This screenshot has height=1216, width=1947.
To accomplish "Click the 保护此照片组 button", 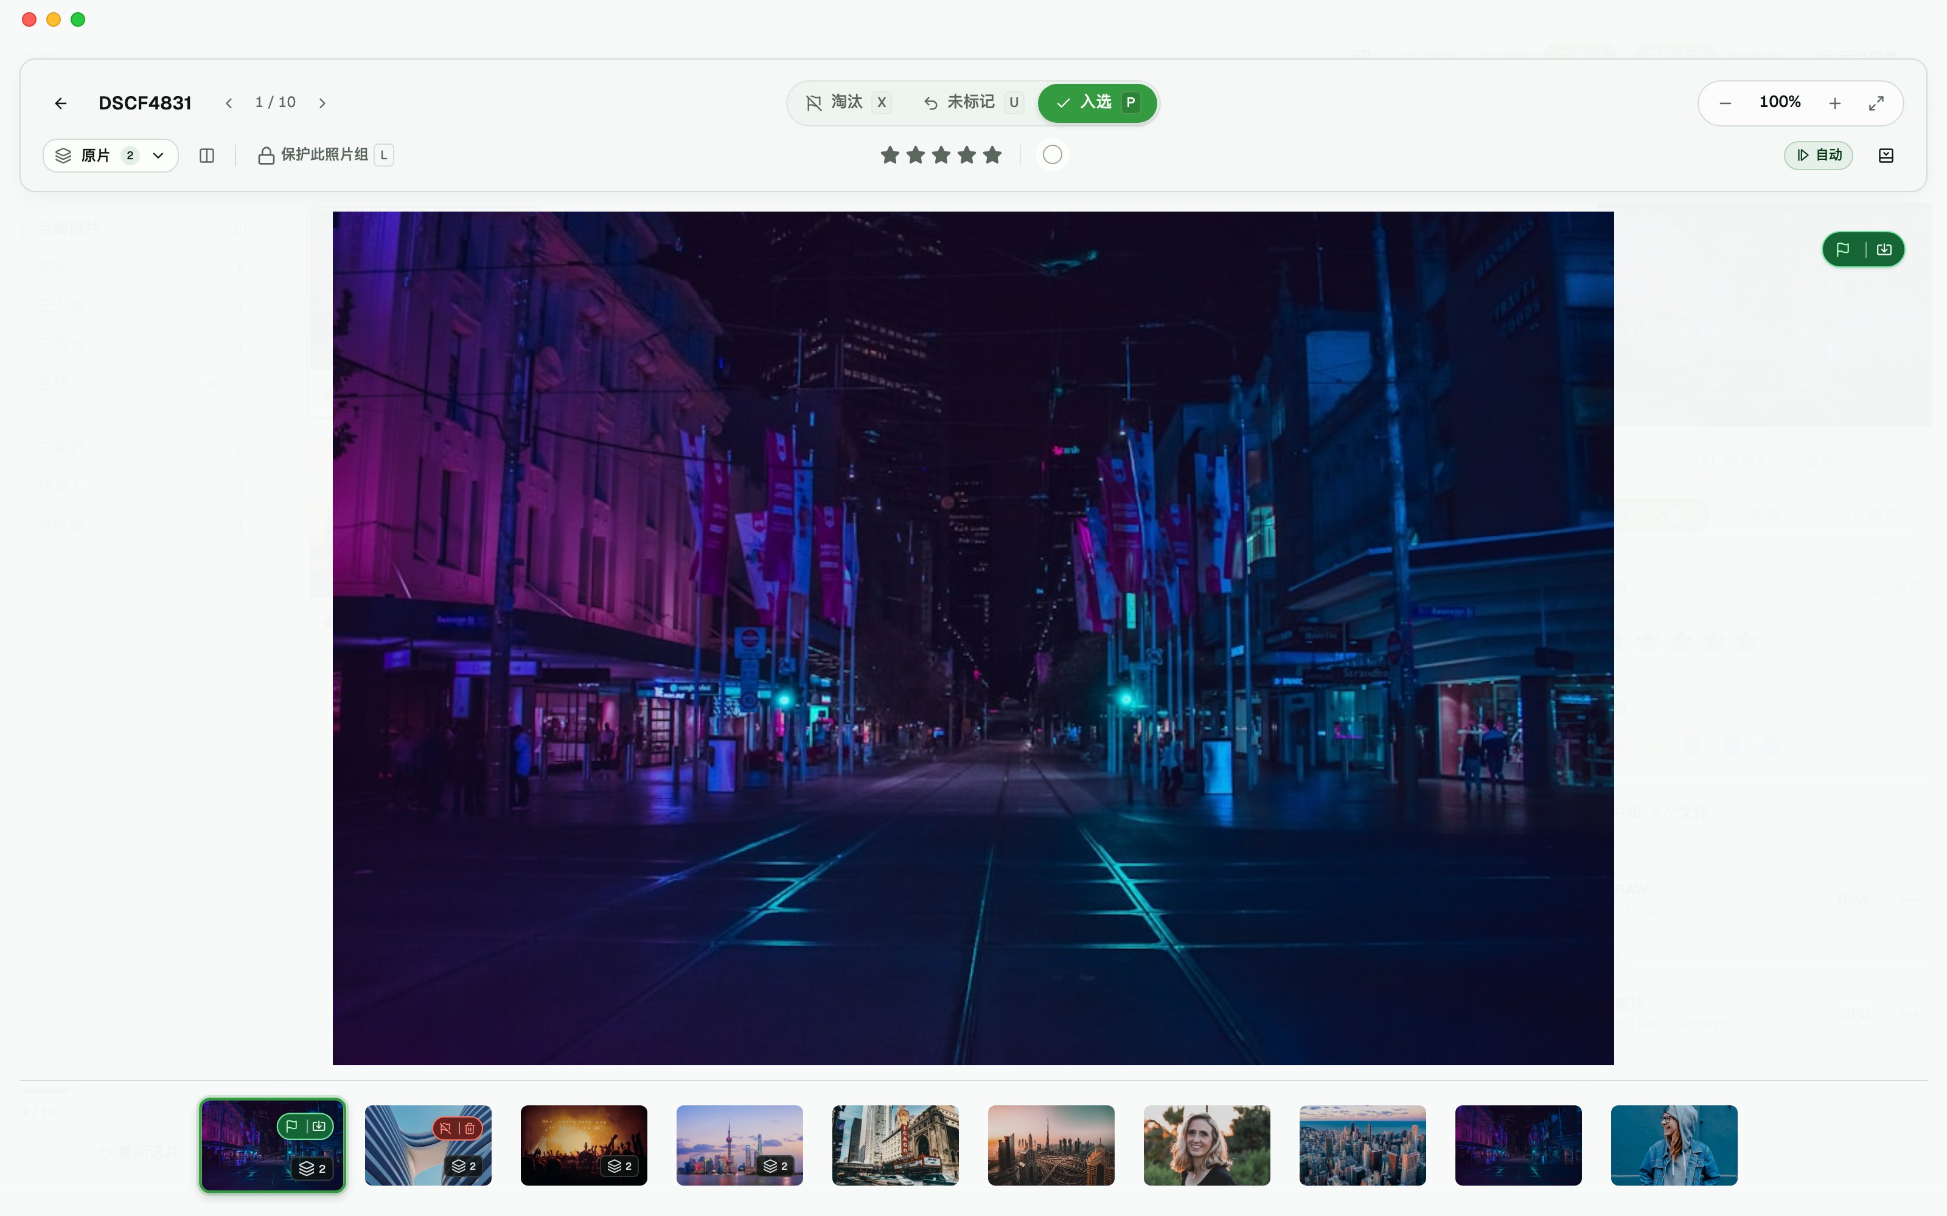I will [x=325, y=155].
